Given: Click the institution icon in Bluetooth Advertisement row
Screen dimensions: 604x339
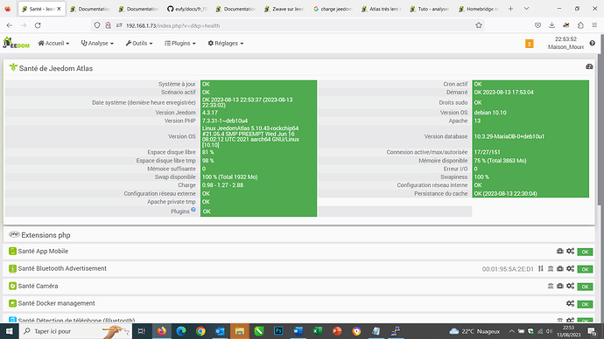Looking at the screenshot, I should 551,268.
